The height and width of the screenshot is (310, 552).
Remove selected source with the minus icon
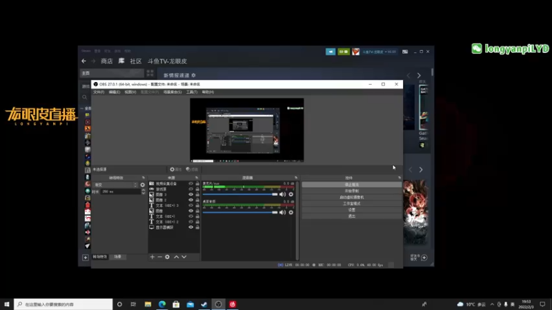click(160, 257)
